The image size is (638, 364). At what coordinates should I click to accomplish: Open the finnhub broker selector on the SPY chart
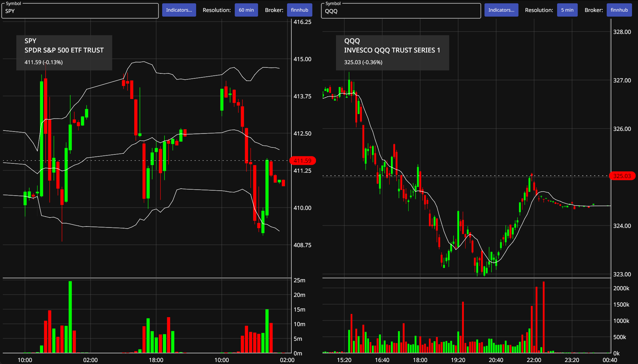coord(300,10)
